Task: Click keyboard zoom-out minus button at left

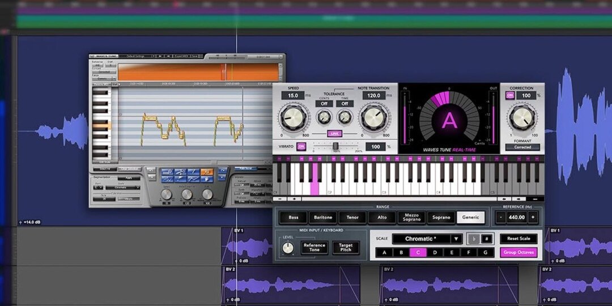Action: (x=280, y=198)
